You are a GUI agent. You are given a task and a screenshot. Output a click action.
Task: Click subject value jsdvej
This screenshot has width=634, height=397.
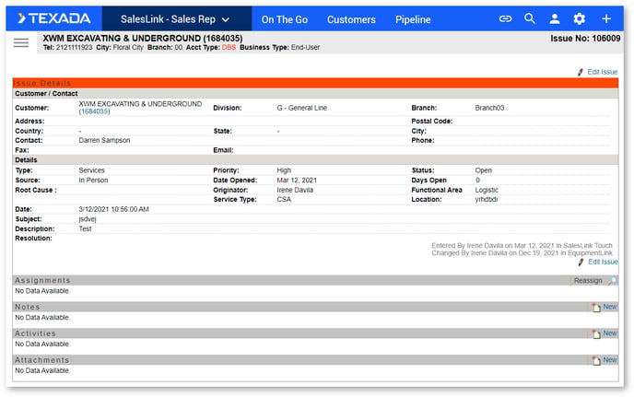88,219
